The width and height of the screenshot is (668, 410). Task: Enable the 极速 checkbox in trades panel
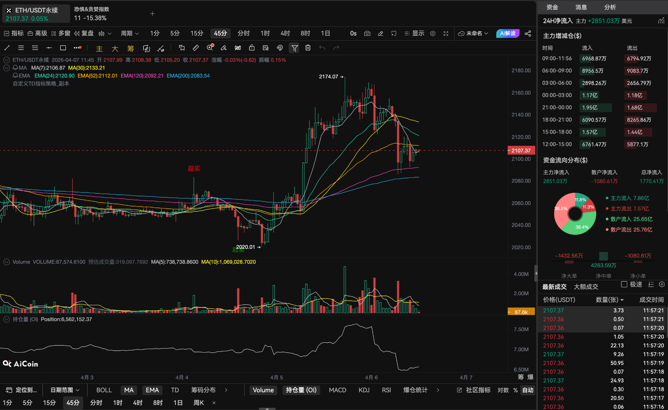[x=623, y=284]
